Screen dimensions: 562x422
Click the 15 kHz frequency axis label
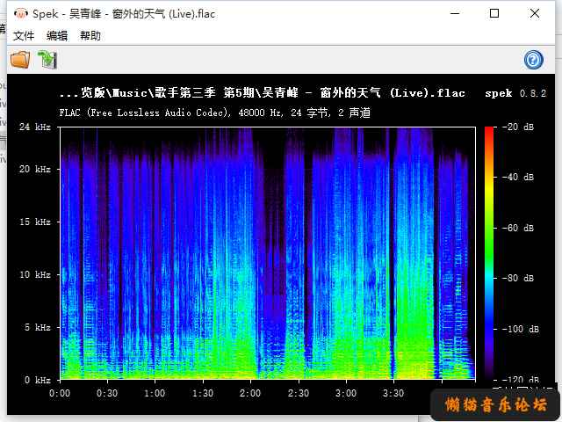(35, 222)
